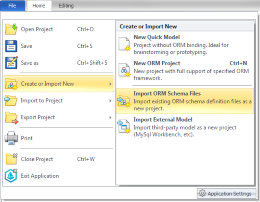The image size is (260, 202).
Task: Click the Import to Project folder icon
Action: [11, 100]
